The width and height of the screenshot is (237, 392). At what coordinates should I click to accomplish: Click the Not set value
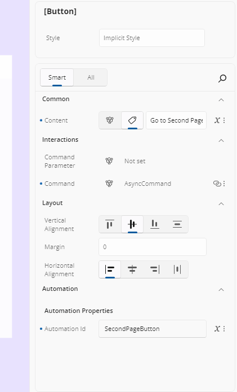(135, 161)
